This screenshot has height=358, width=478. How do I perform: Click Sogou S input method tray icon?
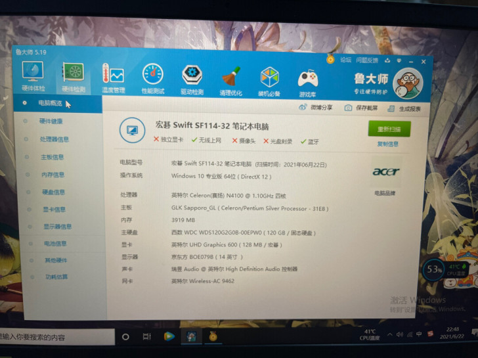pyautogui.click(x=430, y=334)
